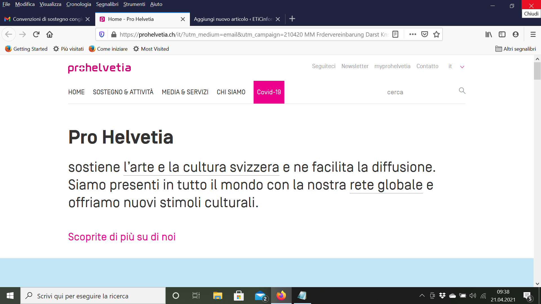
Task: Open volume control in system tray
Action: tap(473, 296)
